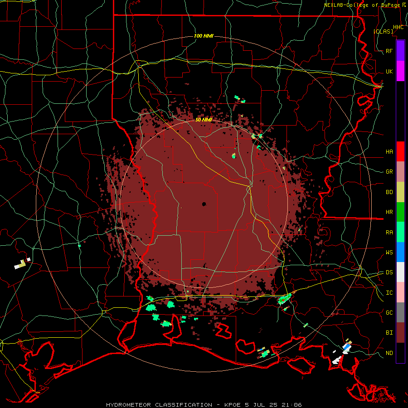Viewport: 408px width, 408px height.
Task: Click the [CLAS] legend header
Action: (383, 31)
